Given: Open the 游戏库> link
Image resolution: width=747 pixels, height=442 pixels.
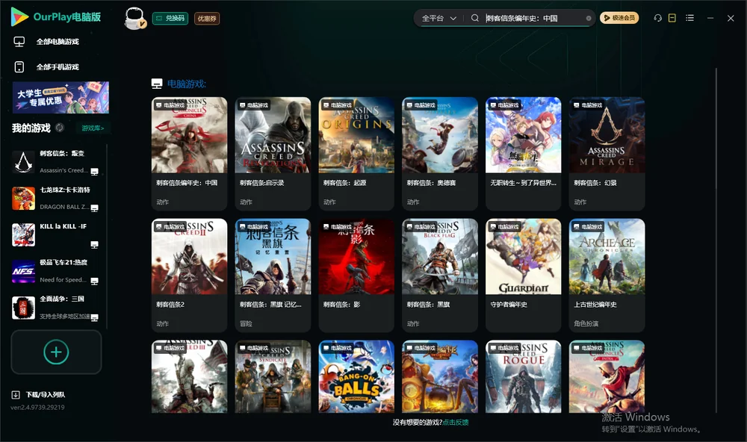Looking at the screenshot, I should (93, 128).
